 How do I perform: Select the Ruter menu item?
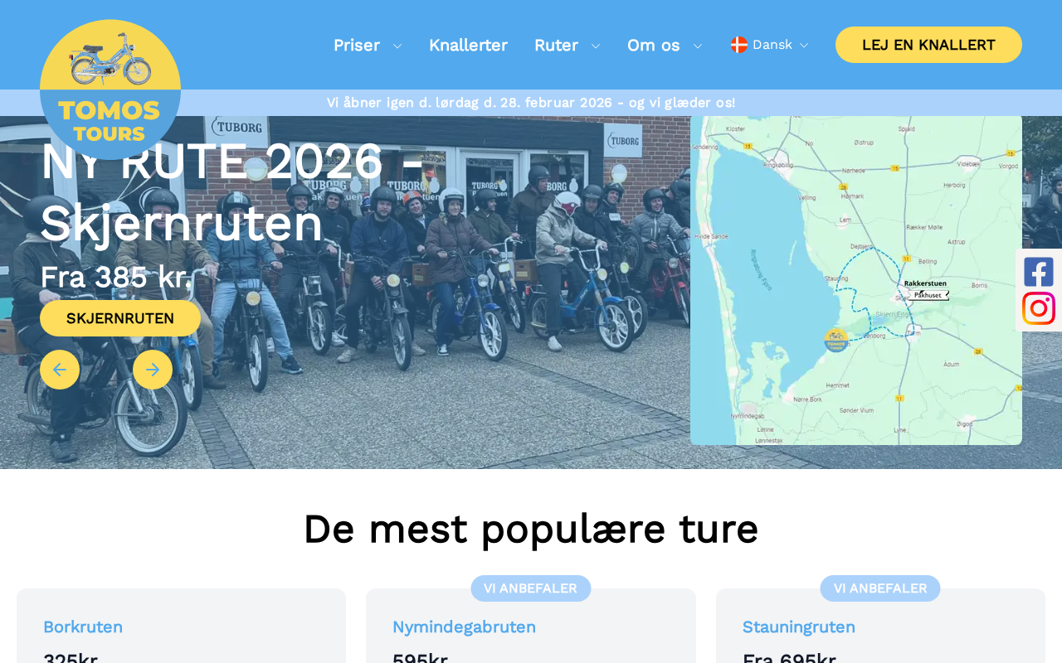click(x=556, y=45)
